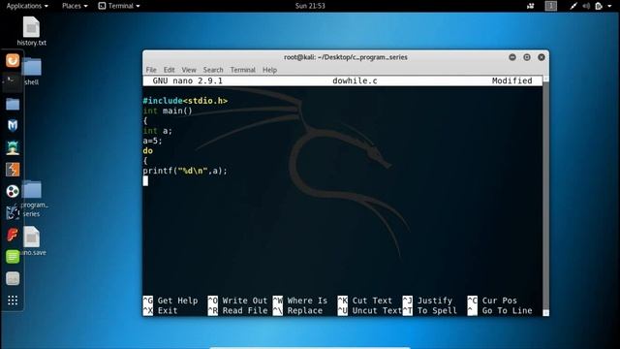
Task: Open the Help menu in terminal
Action: (269, 70)
